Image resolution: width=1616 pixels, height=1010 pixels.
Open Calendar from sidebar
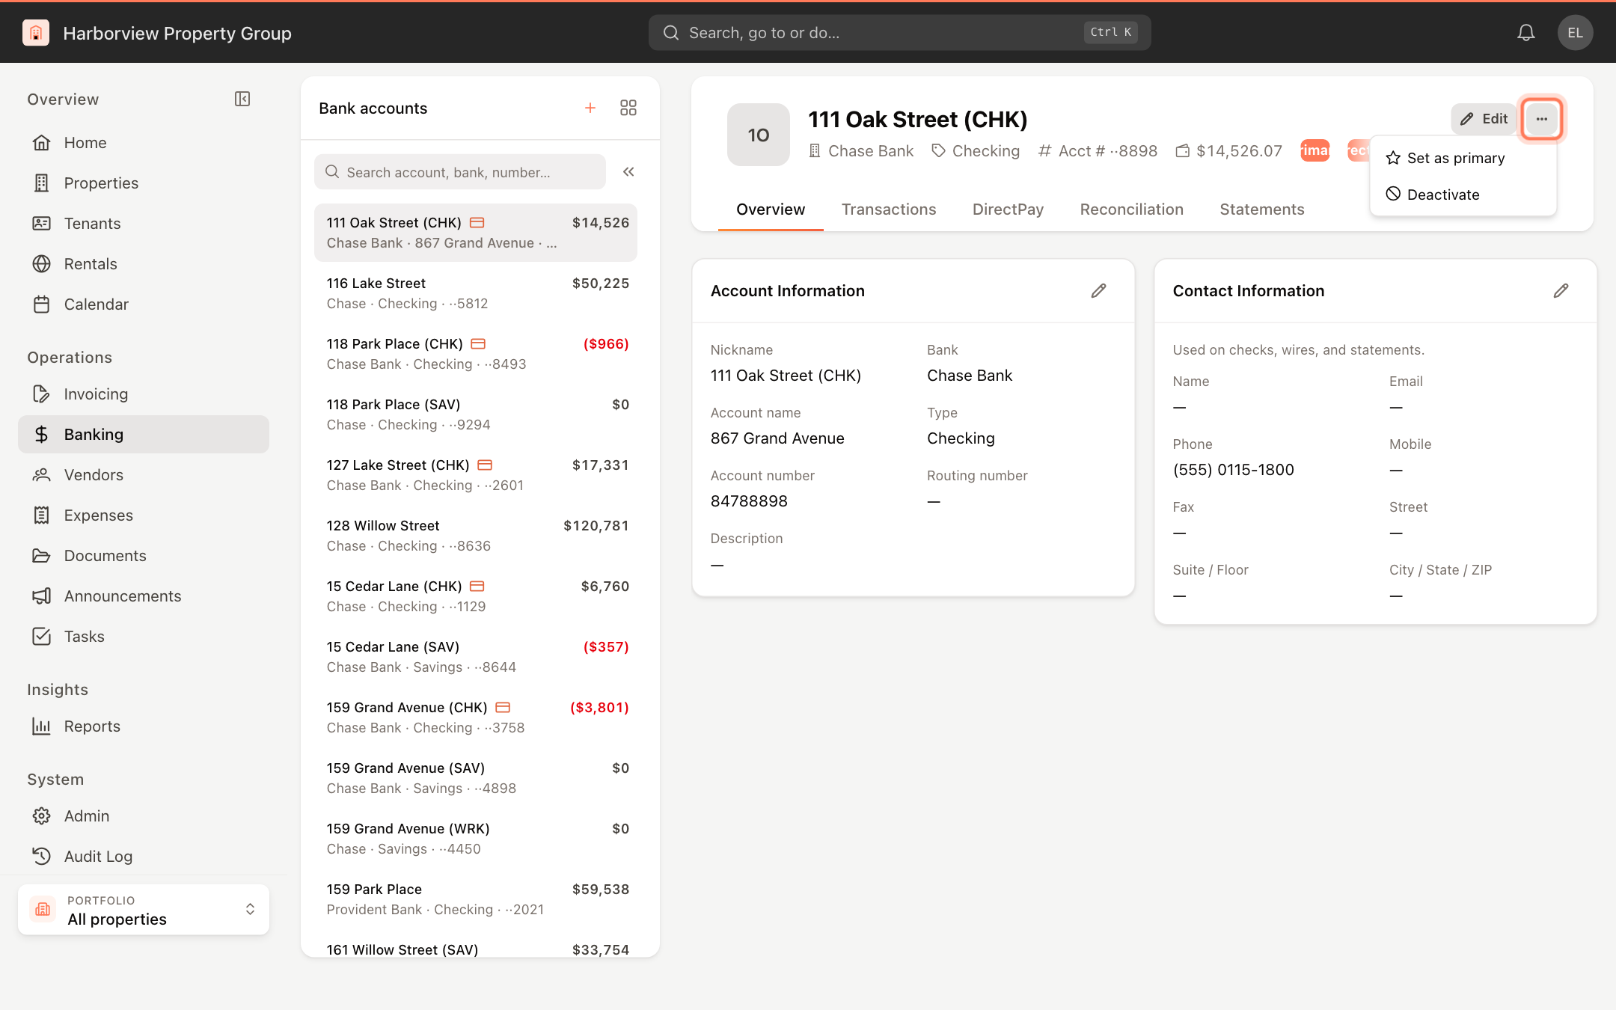click(x=144, y=304)
